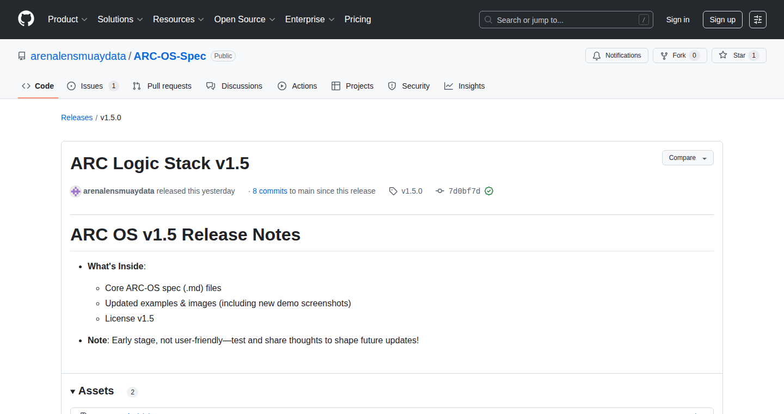
Task: Switch to the Pull requests tab
Action: (162, 86)
